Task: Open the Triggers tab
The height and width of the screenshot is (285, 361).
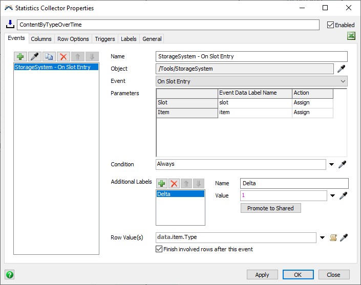Action: (x=105, y=39)
